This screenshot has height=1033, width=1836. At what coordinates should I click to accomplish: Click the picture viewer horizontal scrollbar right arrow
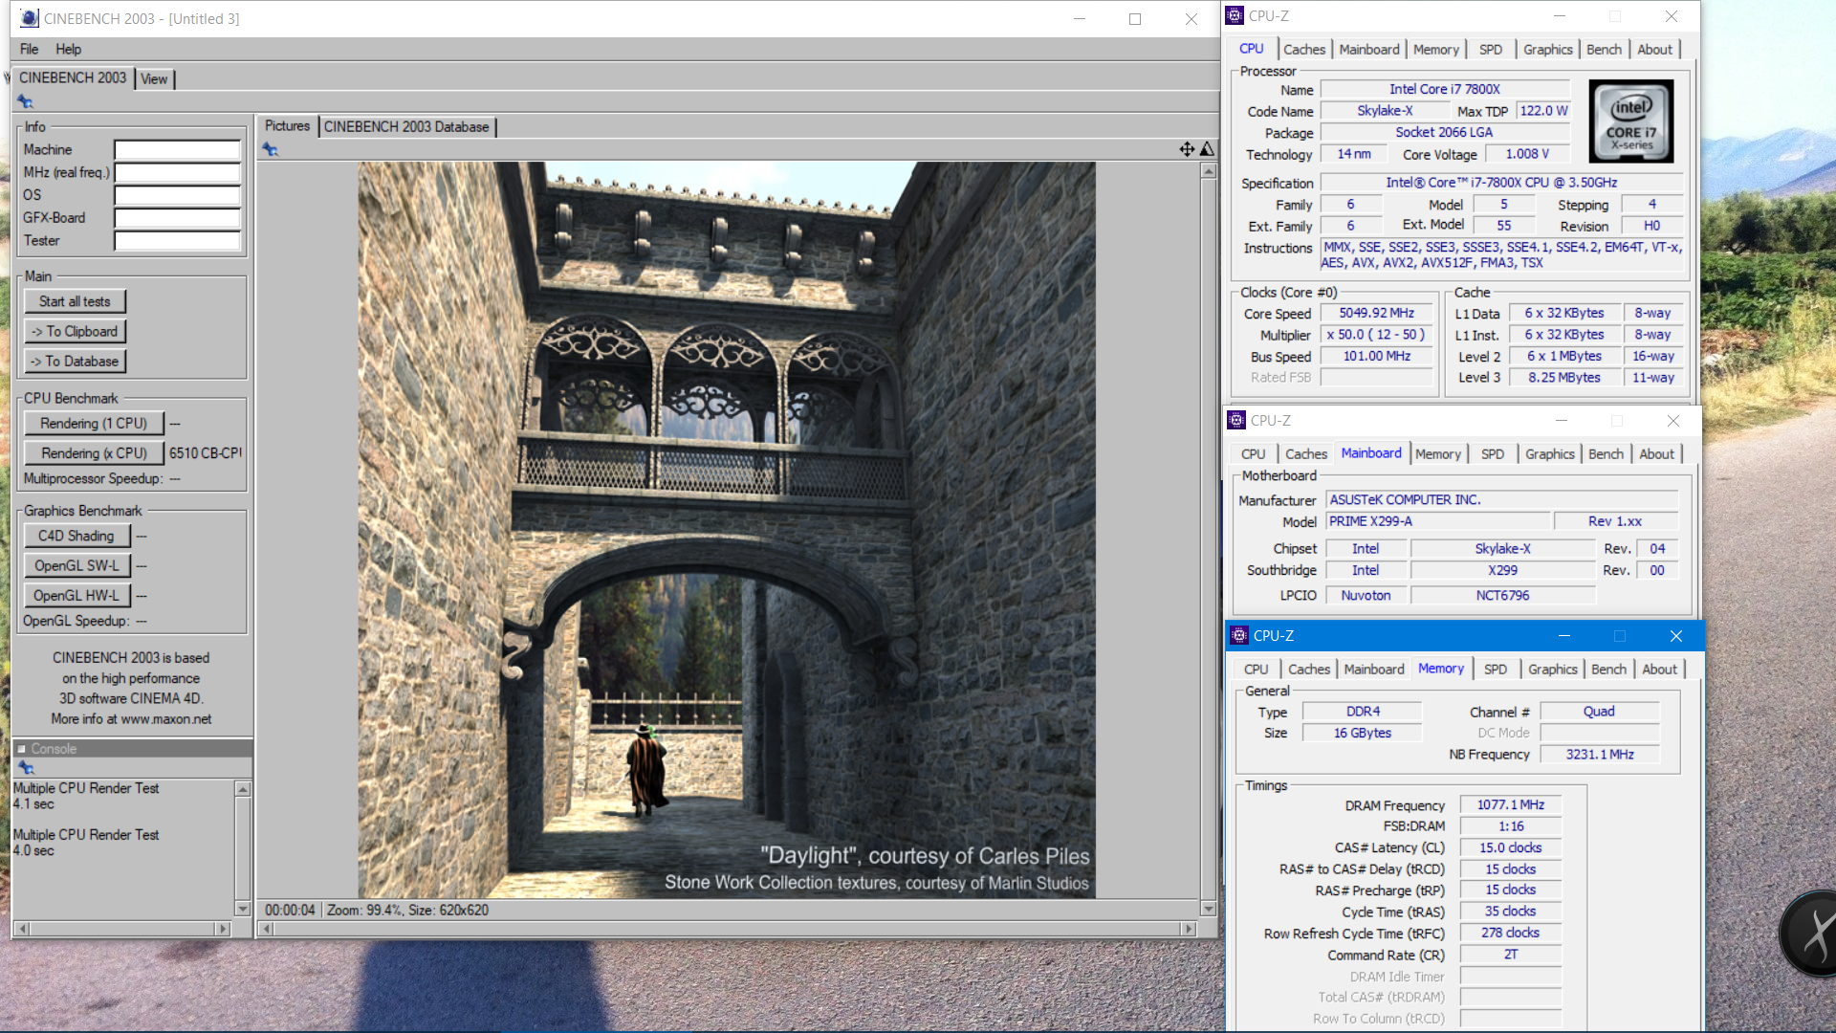tap(1189, 929)
